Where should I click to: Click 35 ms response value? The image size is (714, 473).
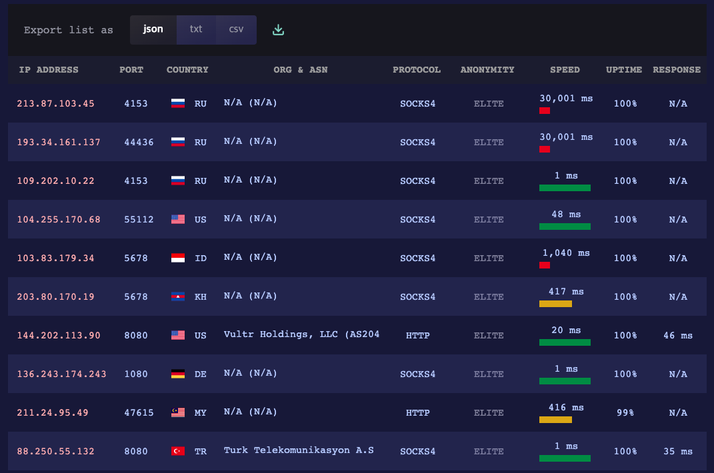pos(678,451)
